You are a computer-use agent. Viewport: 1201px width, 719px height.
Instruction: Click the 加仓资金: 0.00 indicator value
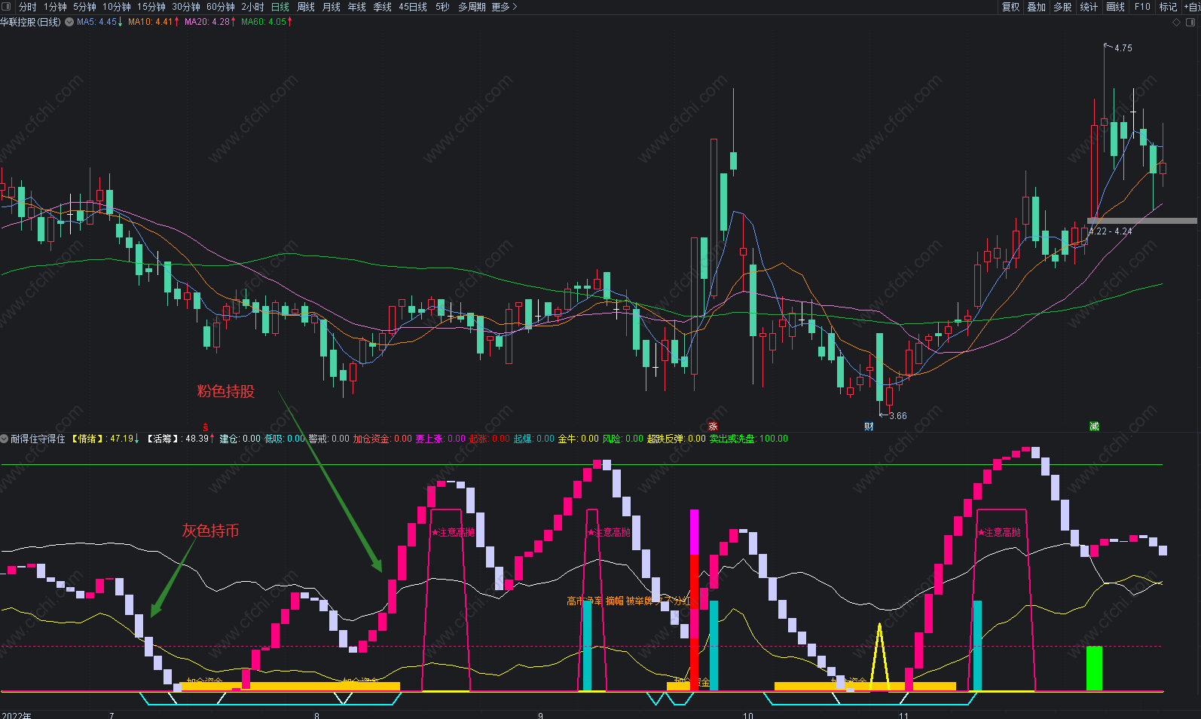click(x=383, y=439)
